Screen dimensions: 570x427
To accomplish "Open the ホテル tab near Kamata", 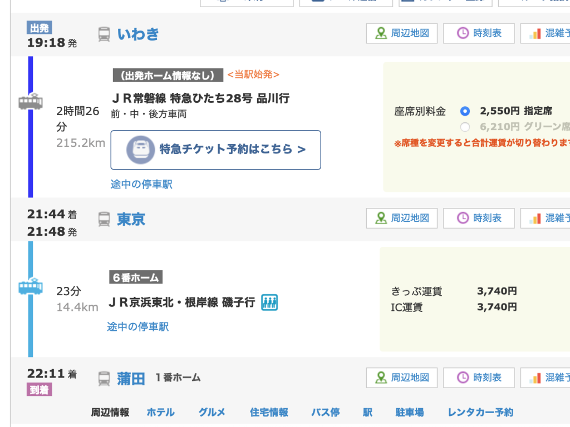I will (x=160, y=412).
